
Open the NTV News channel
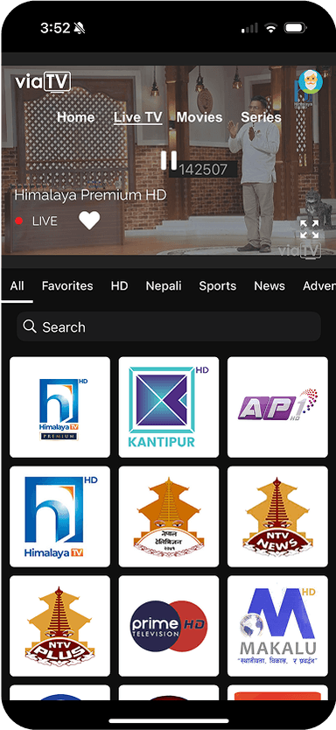[277, 516]
